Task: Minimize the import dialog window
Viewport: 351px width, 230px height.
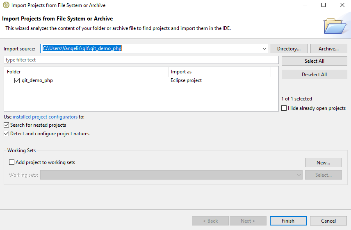Action: coord(304,5)
